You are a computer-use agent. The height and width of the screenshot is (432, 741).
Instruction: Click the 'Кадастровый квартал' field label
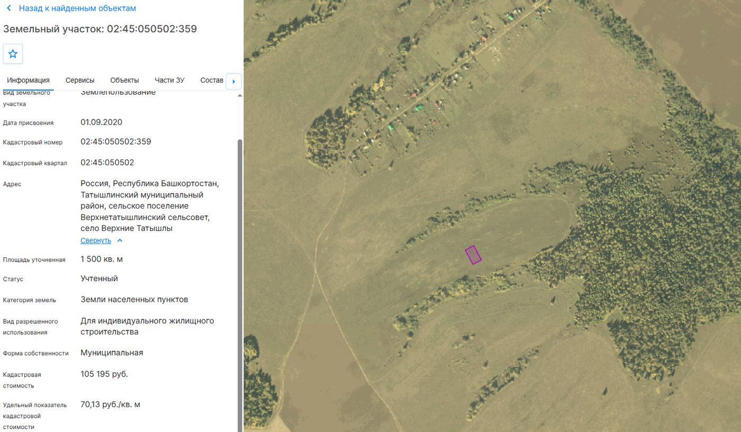(35, 163)
